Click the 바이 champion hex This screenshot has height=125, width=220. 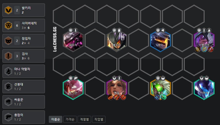160,40
